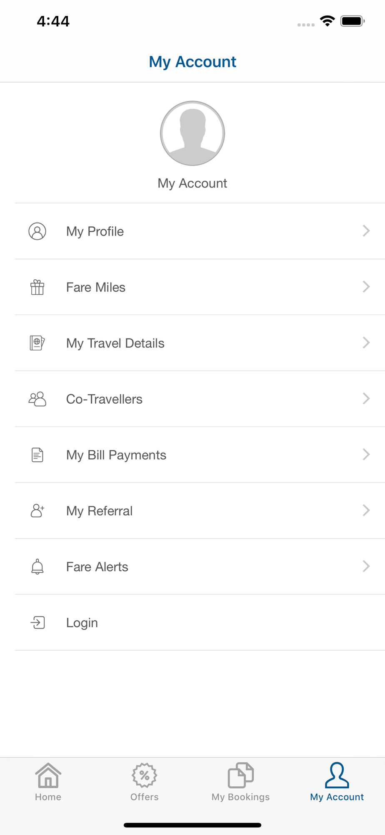The height and width of the screenshot is (835, 385).
Task: Tap the My Referral add-person icon
Action: [x=37, y=511]
